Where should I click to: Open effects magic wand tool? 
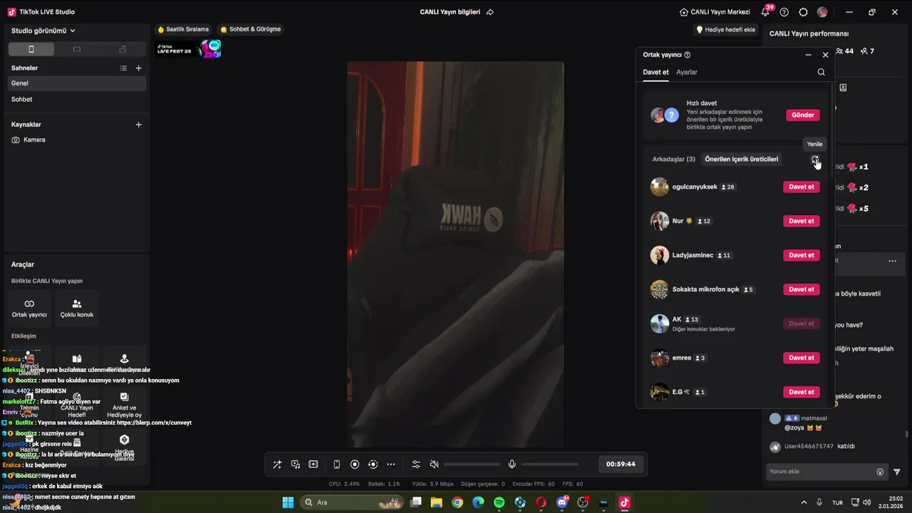point(277,465)
